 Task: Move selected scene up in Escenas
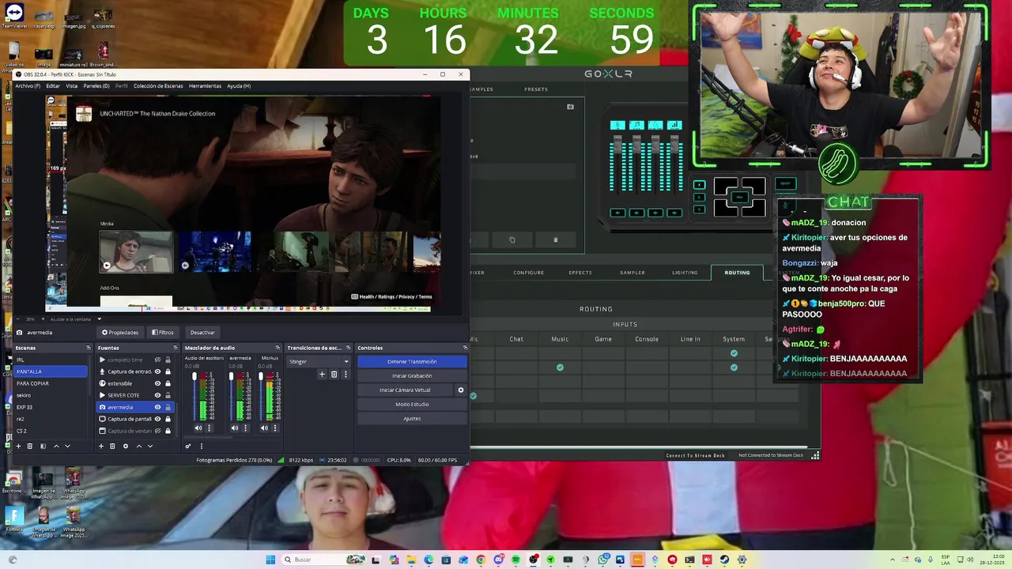pos(56,446)
